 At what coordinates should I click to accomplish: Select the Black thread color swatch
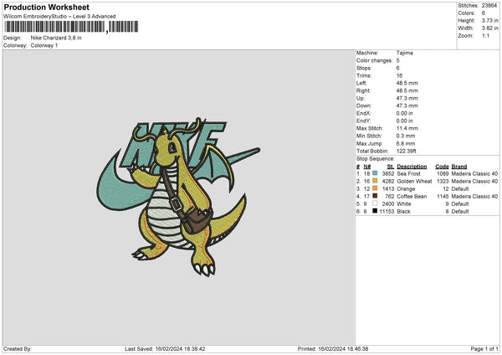(375, 211)
